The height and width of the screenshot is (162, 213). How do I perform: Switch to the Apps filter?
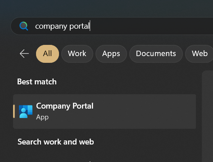pos(111,54)
